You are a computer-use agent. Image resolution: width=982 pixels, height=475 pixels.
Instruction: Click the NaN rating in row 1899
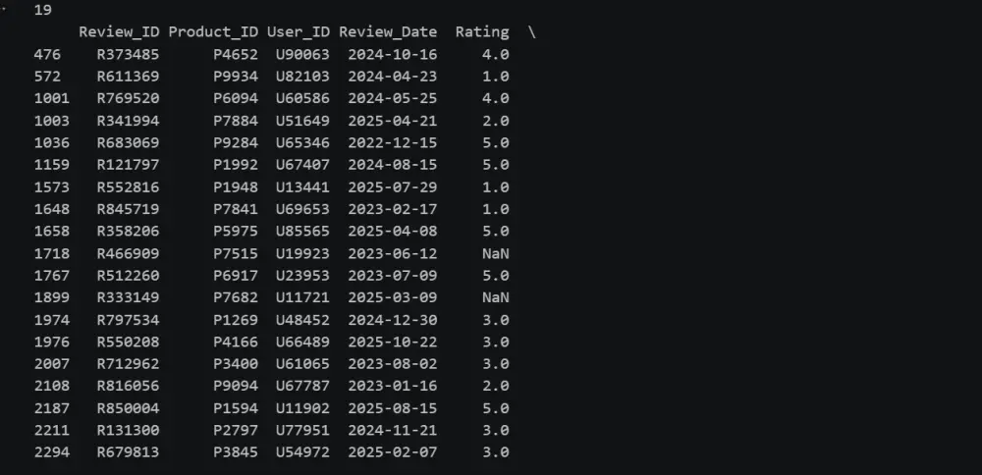[x=495, y=297]
